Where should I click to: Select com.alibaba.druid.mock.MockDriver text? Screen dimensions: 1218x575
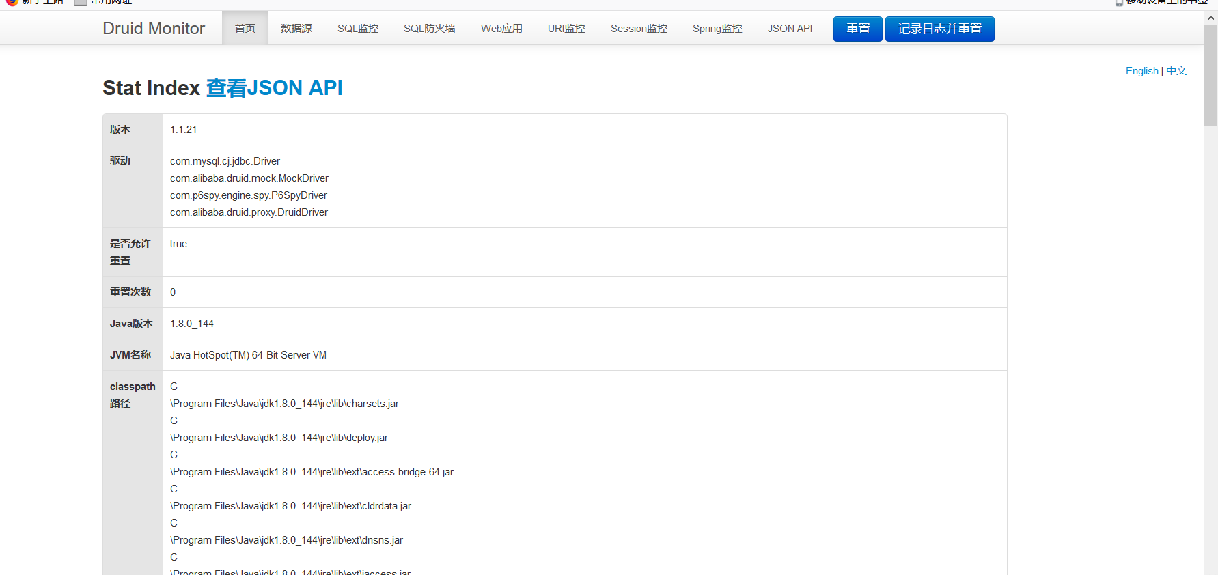click(x=249, y=178)
